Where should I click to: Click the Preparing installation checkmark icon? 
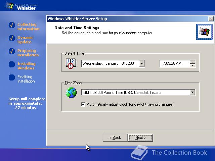(x=12, y=51)
